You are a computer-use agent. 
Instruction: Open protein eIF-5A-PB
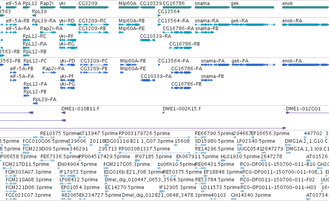pyautogui.click(x=22, y=69)
